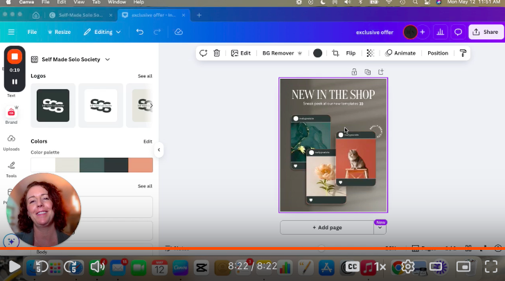Select the Crop tool
The width and height of the screenshot is (505, 281).
click(x=335, y=53)
